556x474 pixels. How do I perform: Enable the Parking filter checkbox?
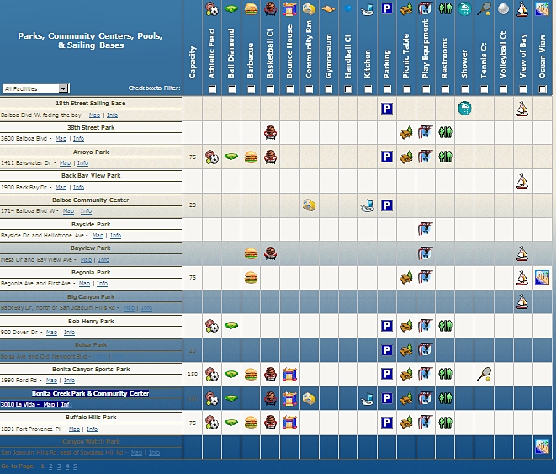point(387,88)
